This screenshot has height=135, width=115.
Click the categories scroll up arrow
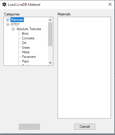click(x=50, y=20)
